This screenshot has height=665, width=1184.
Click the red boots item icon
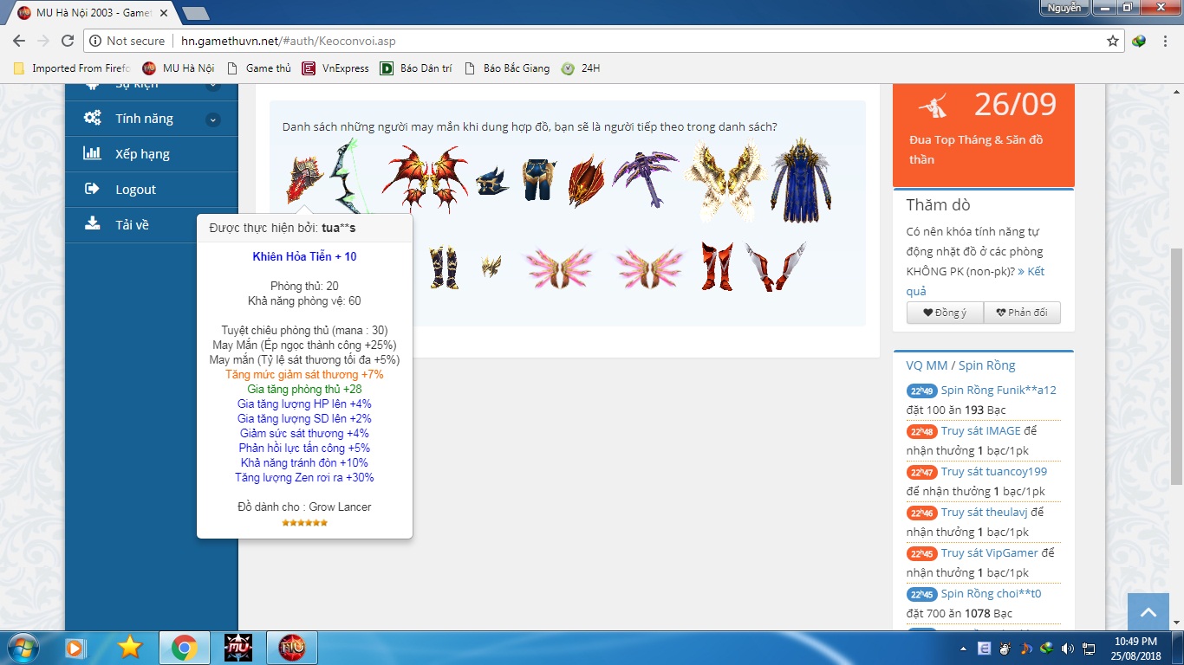(717, 266)
